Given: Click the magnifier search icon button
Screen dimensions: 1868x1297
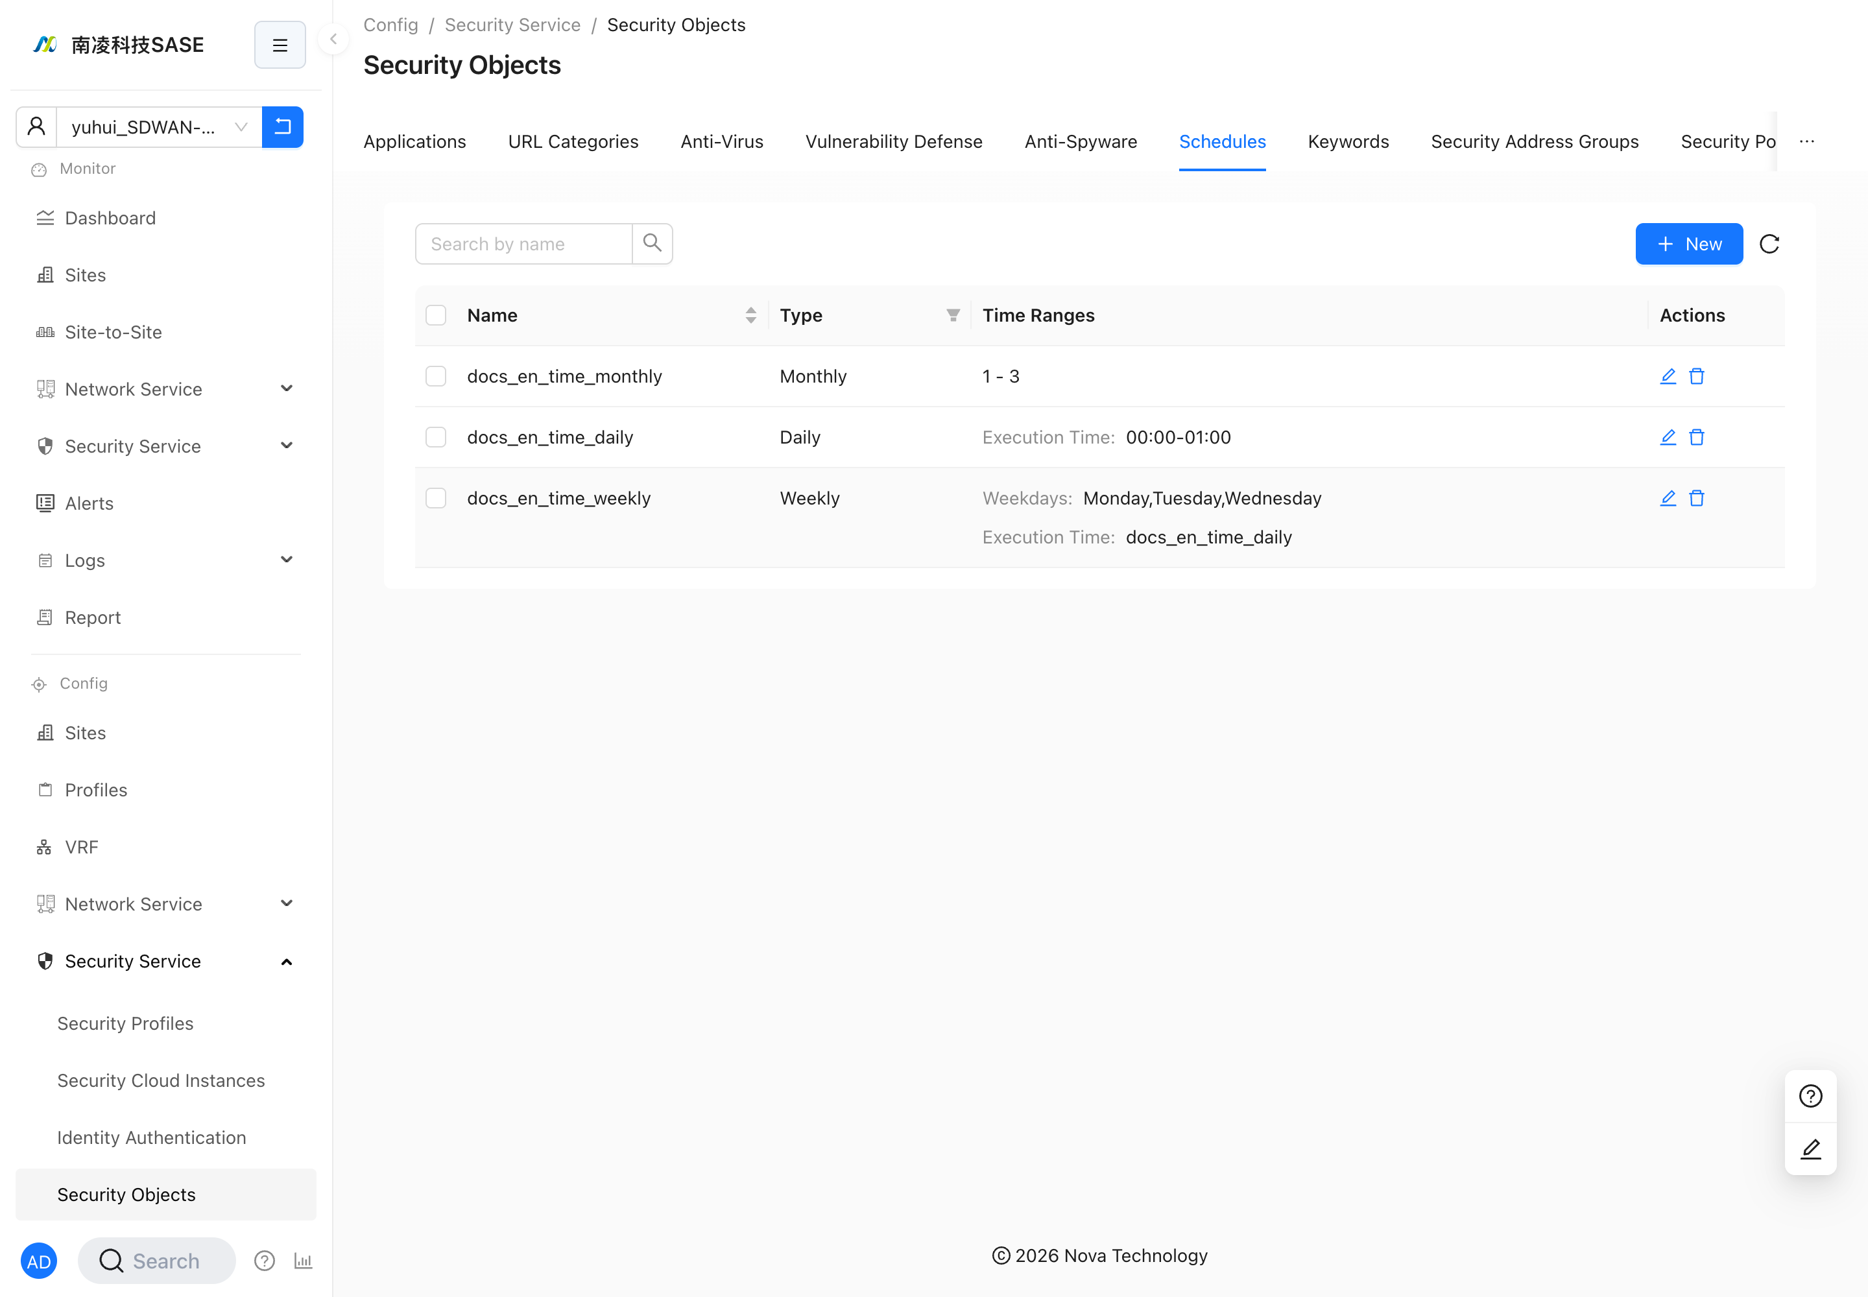Looking at the screenshot, I should pyautogui.click(x=652, y=244).
